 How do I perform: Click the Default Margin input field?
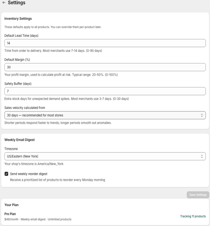[105, 67]
